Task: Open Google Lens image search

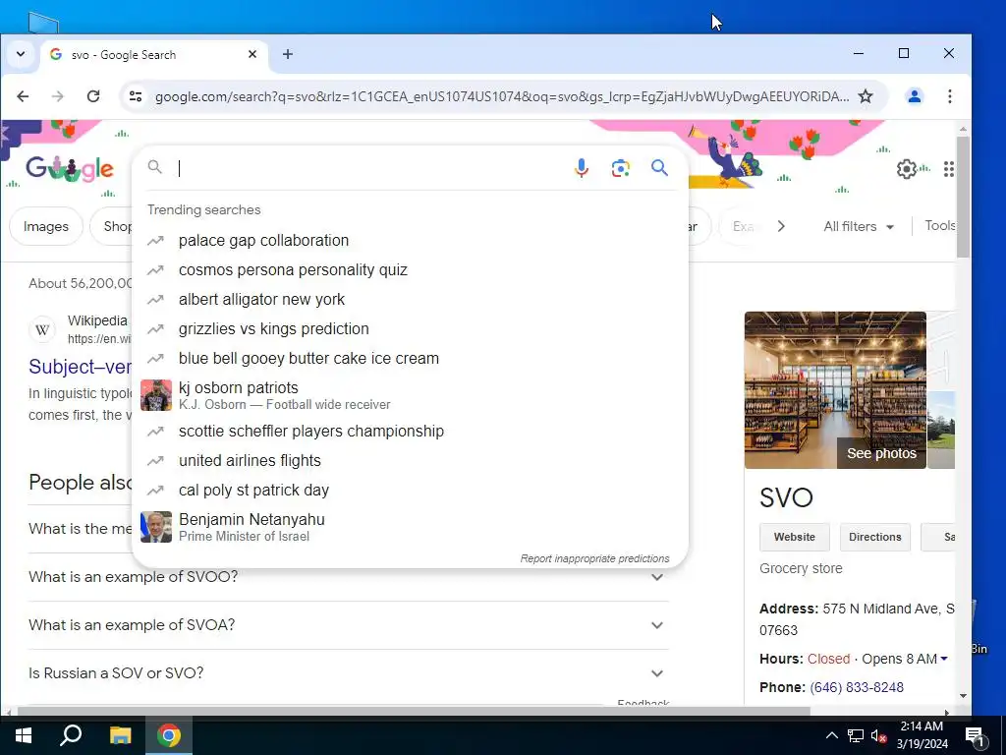Action: point(621,168)
